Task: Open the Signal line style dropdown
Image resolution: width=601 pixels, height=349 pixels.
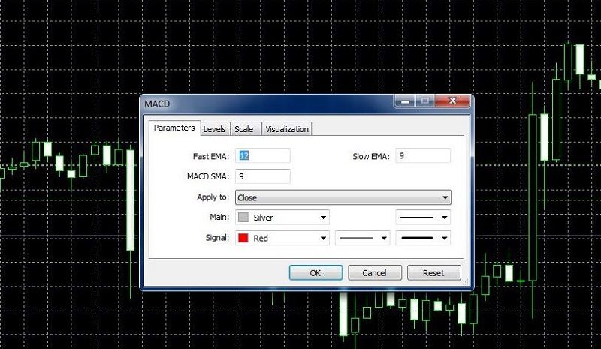Action: pyautogui.click(x=362, y=238)
